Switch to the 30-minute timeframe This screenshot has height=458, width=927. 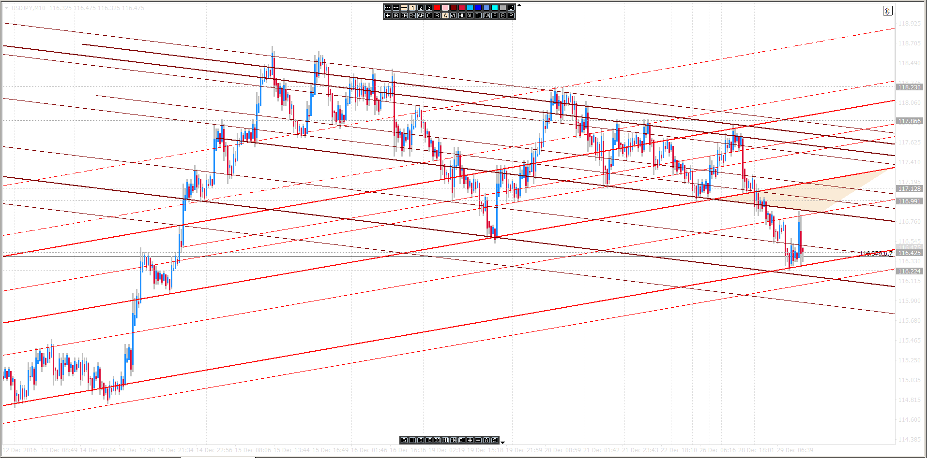point(437,440)
